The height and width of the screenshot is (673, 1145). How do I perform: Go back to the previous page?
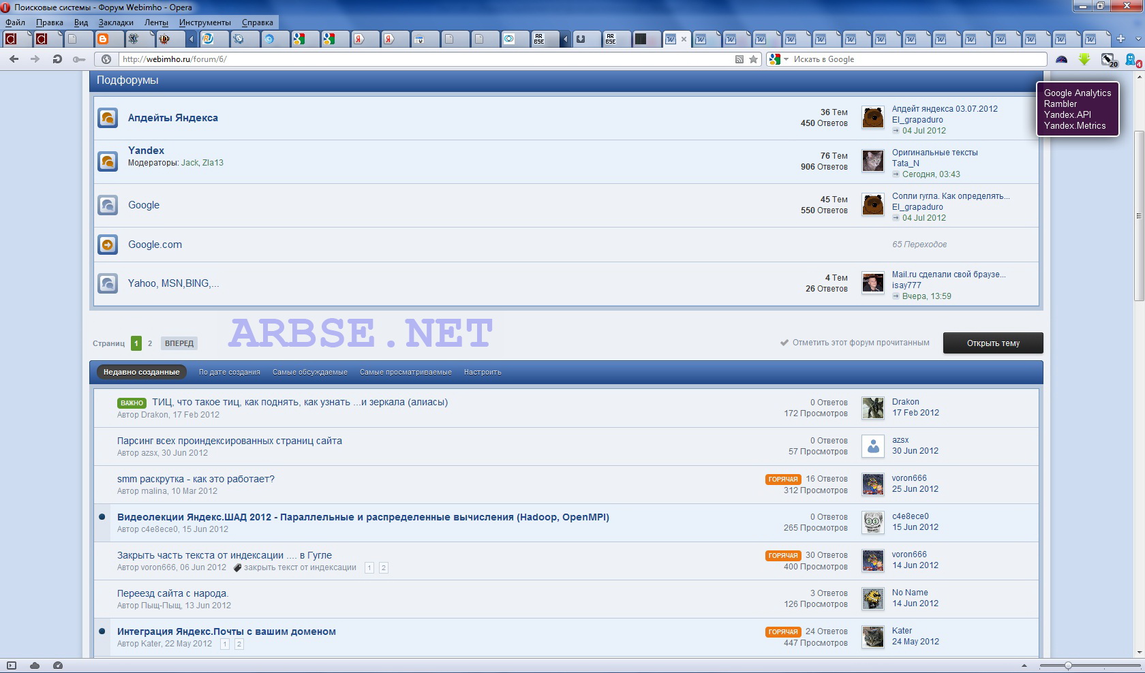[14, 59]
